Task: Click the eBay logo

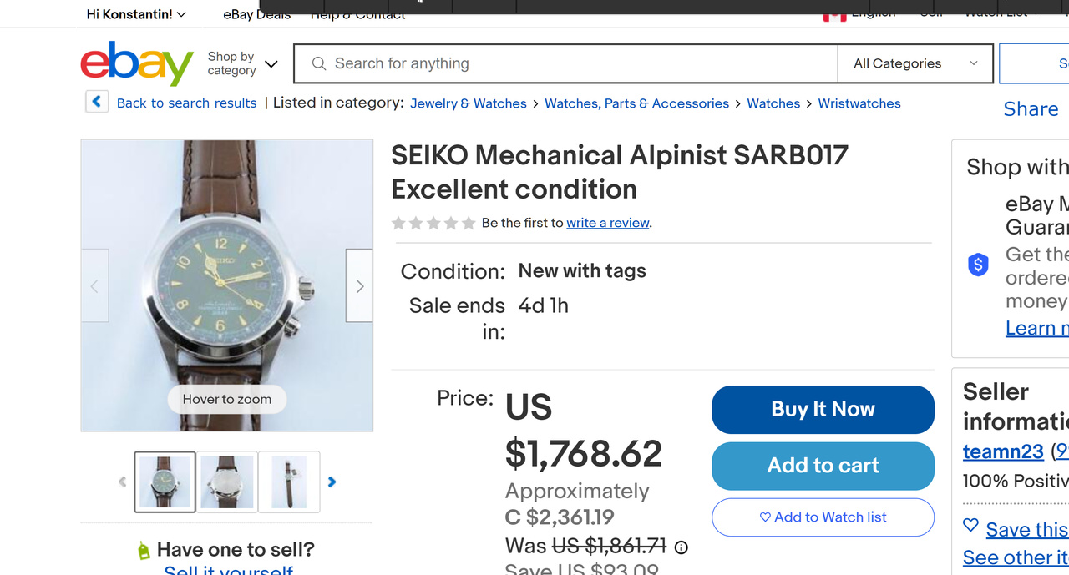Action: 137,63
